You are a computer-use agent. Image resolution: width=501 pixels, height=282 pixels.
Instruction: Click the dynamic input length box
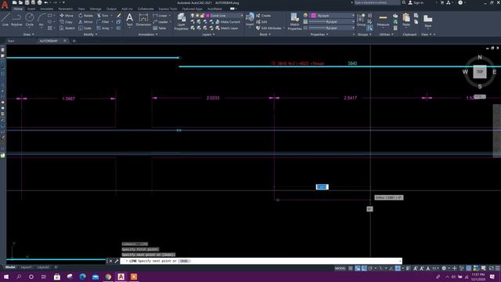click(x=322, y=186)
